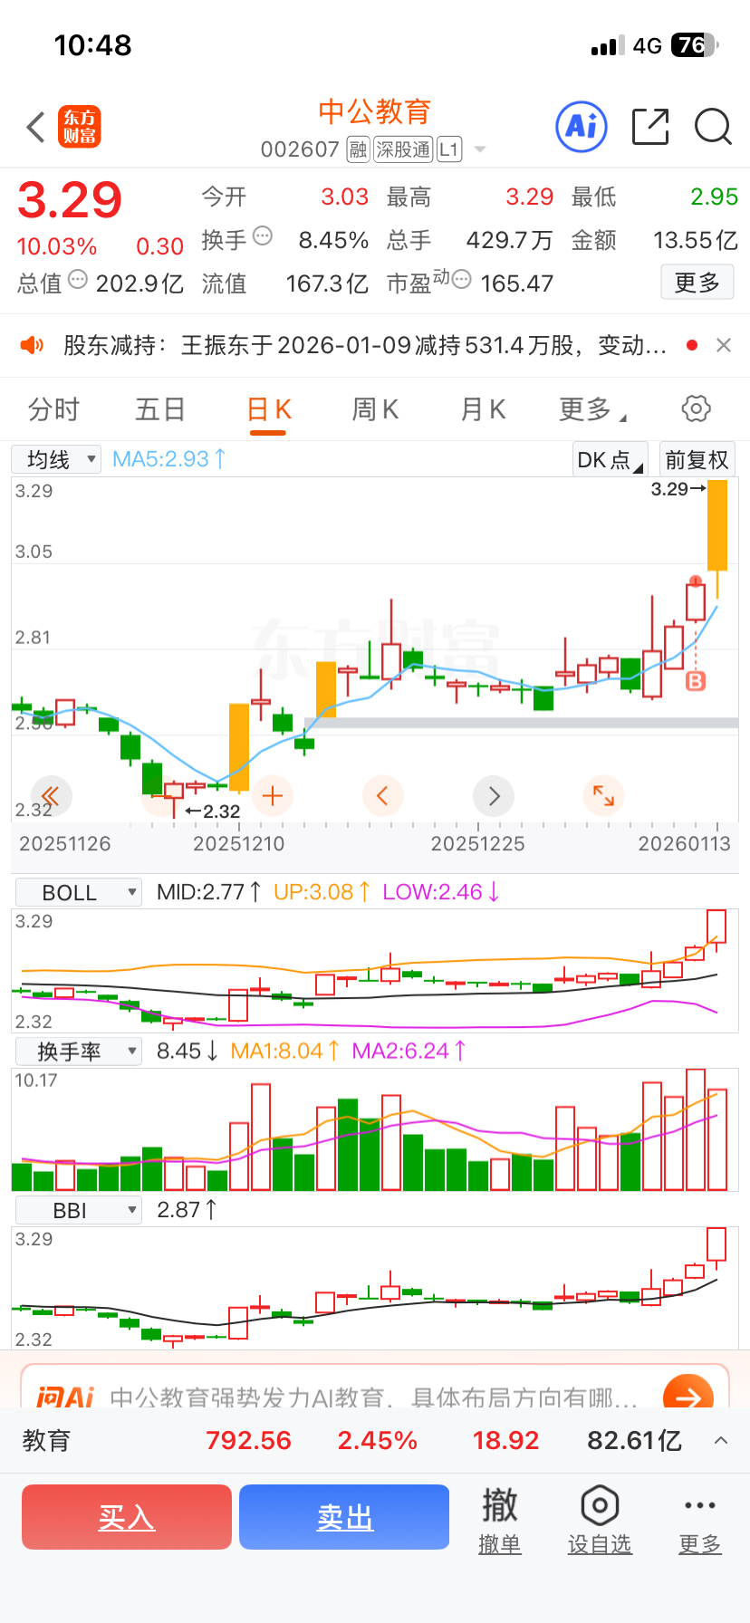The image size is (750, 1623).
Task: Tap the 3.29 current price
Action: [70, 200]
